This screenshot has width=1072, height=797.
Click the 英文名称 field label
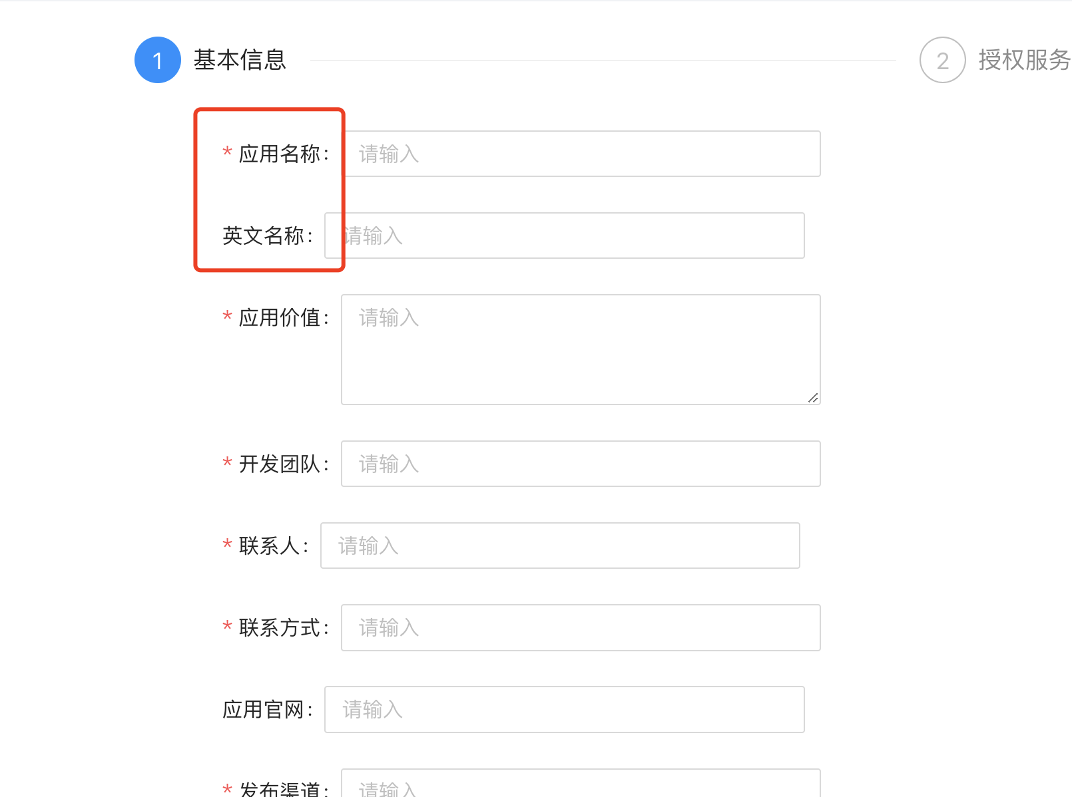[266, 236]
